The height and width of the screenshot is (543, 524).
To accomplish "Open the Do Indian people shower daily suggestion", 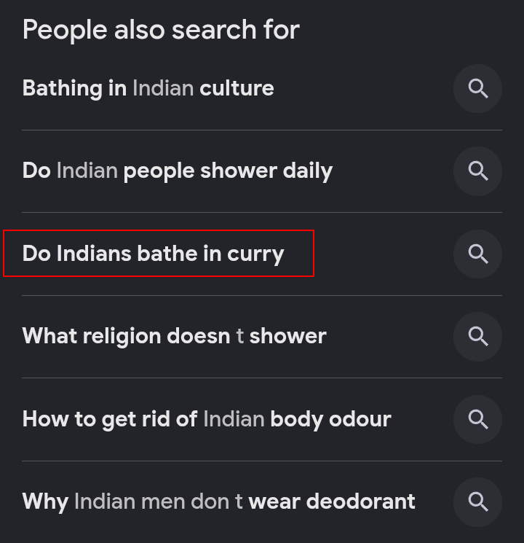I will [x=177, y=171].
